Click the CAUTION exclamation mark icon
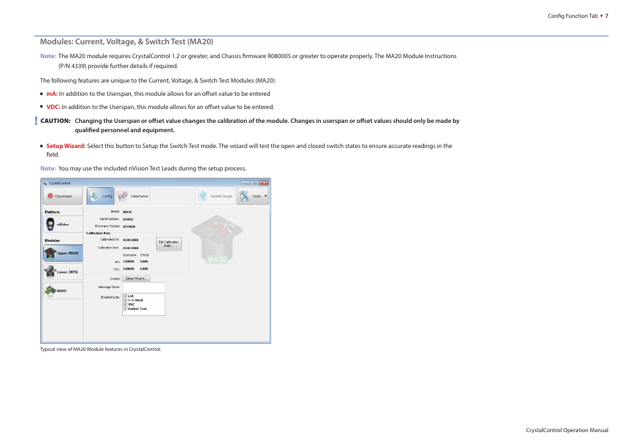 [36, 121]
